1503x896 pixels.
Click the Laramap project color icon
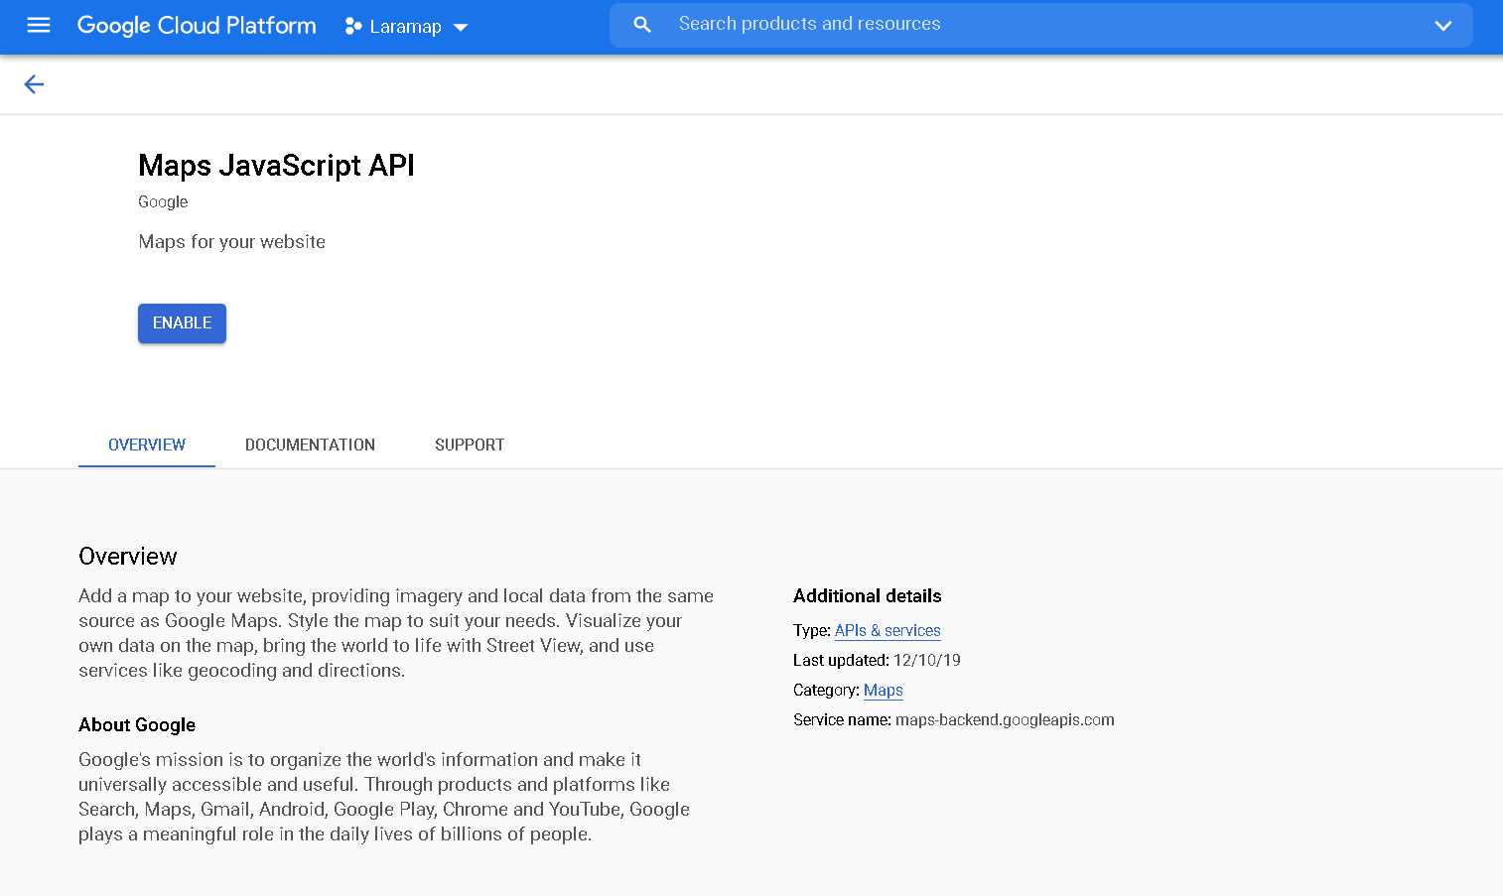tap(353, 26)
